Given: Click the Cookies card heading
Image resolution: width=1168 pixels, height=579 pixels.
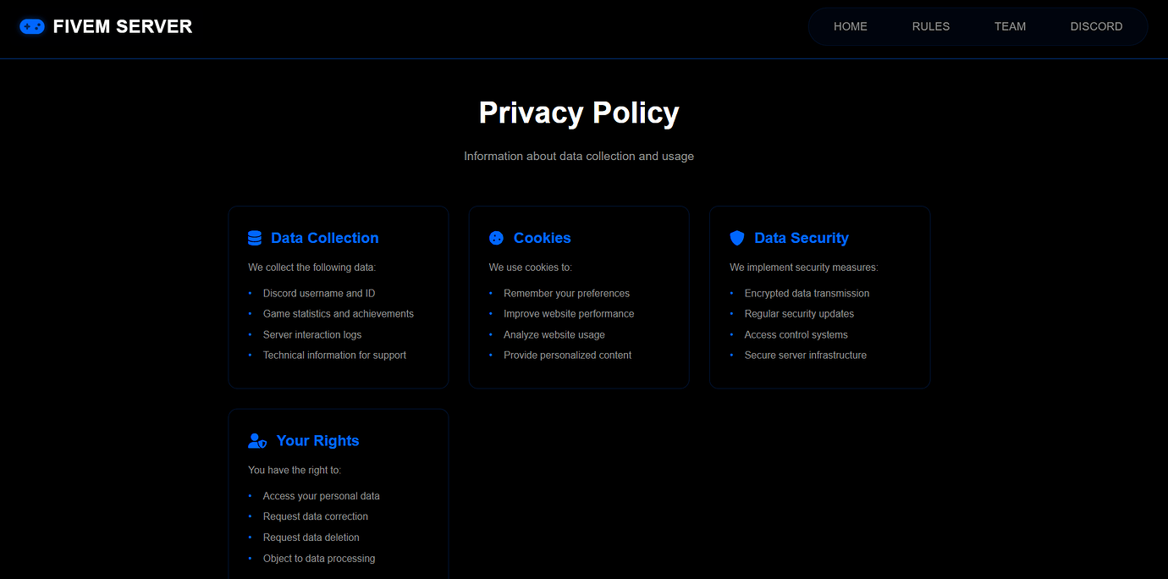Looking at the screenshot, I should coord(543,238).
